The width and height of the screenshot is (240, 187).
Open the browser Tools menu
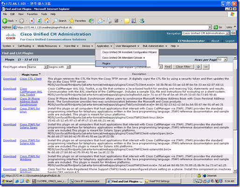pos(44,14)
